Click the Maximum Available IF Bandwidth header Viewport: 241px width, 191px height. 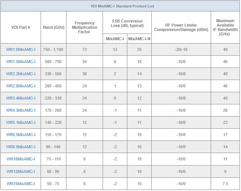click(225, 27)
